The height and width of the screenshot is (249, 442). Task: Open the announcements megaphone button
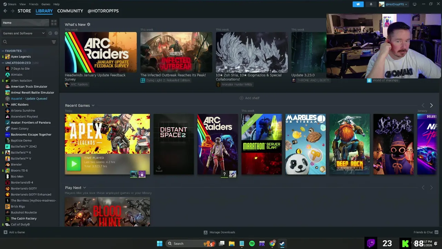click(x=358, y=4)
